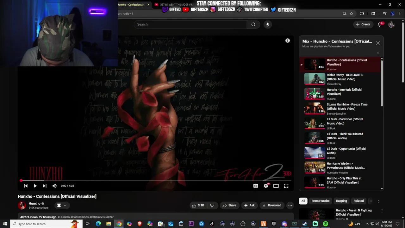Switch the player to theater mode
The image size is (405, 228).
click(276, 186)
